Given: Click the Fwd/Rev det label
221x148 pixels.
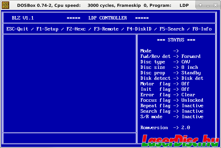Looking at the screenshot, I should pos(155,56).
